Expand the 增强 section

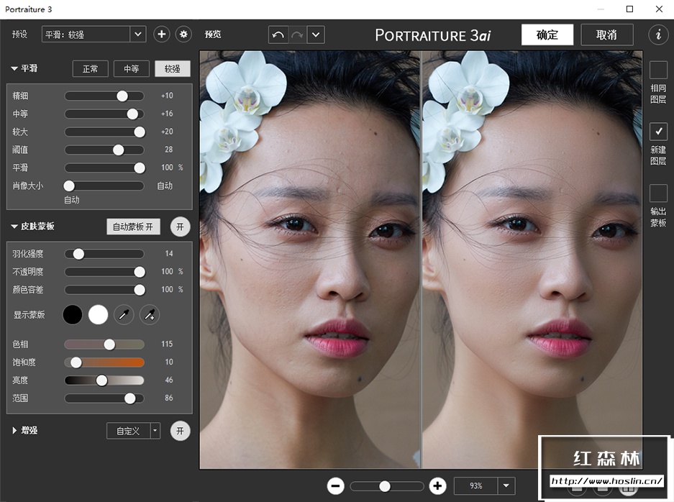click(14, 431)
